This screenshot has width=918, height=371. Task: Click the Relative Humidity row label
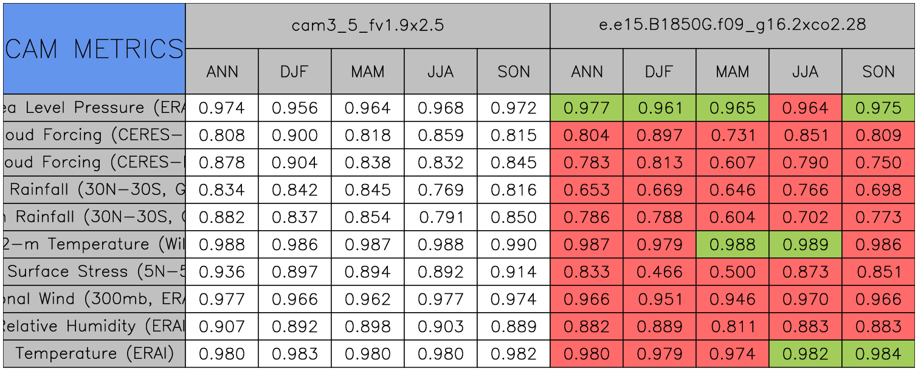point(94,326)
